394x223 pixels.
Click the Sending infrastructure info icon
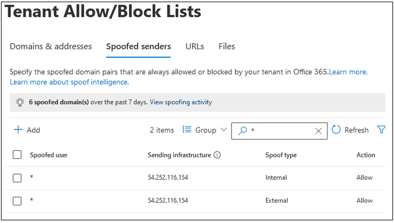[217, 155]
